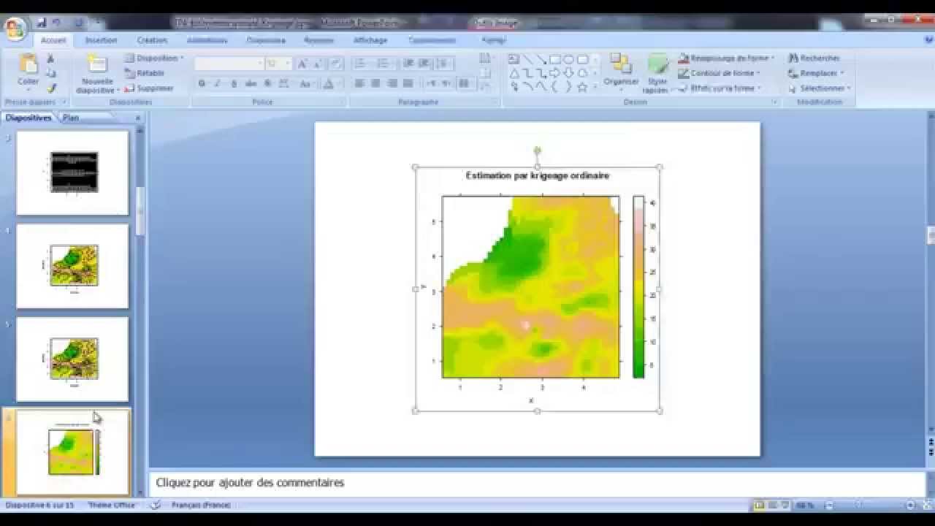Align text to the left
This screenshot has width=935, height=526.
point(359,83)
